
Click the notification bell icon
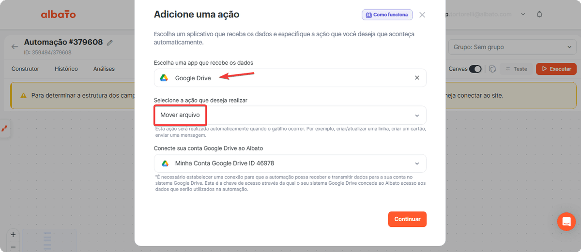539,15
